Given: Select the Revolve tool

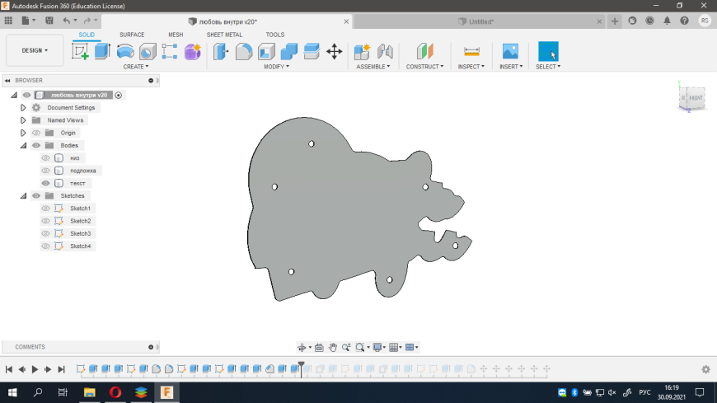Looking at the screenshot, I should point(125,51).
